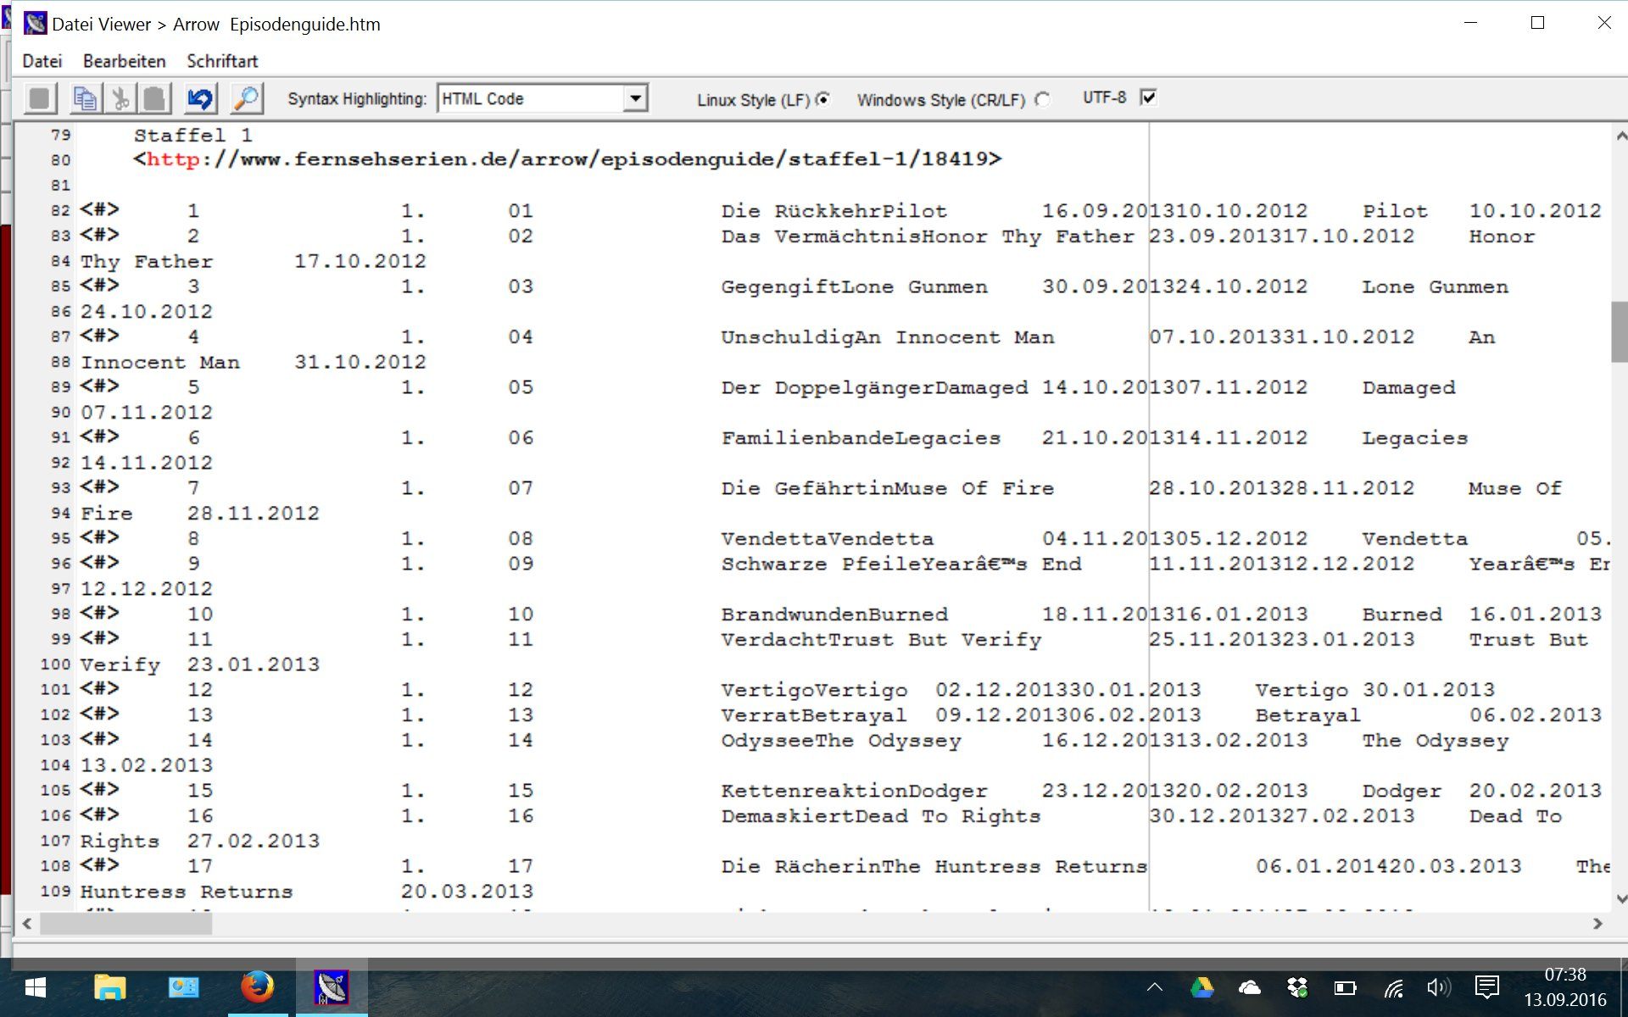The height and width of the screenshot is (1017, 1628).
Task: Click 'Der DoppelgängerDamaged' text
Action: (874, 387)
